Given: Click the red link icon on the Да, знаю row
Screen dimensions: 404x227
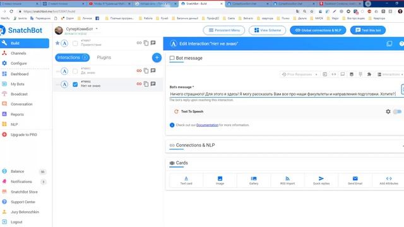Looking at the screenshot, I should [139, 71].
